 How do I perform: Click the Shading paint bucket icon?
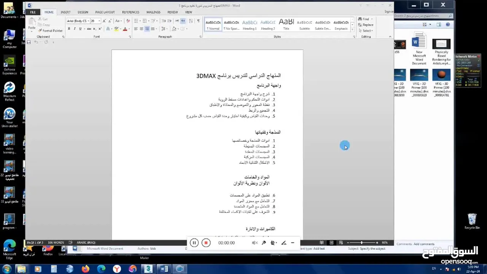click(174, 29)
